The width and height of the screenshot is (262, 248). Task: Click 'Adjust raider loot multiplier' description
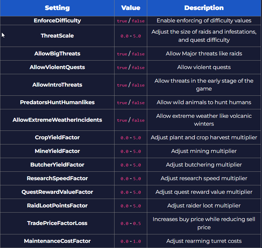[x=204, y=206]
